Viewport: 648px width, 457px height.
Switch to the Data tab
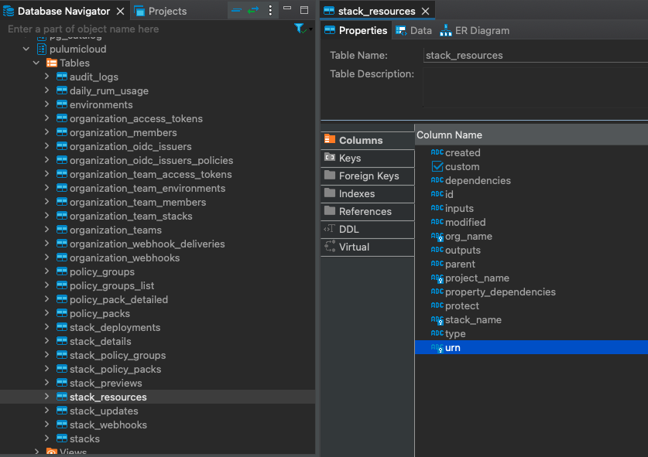tap(413, 31)
